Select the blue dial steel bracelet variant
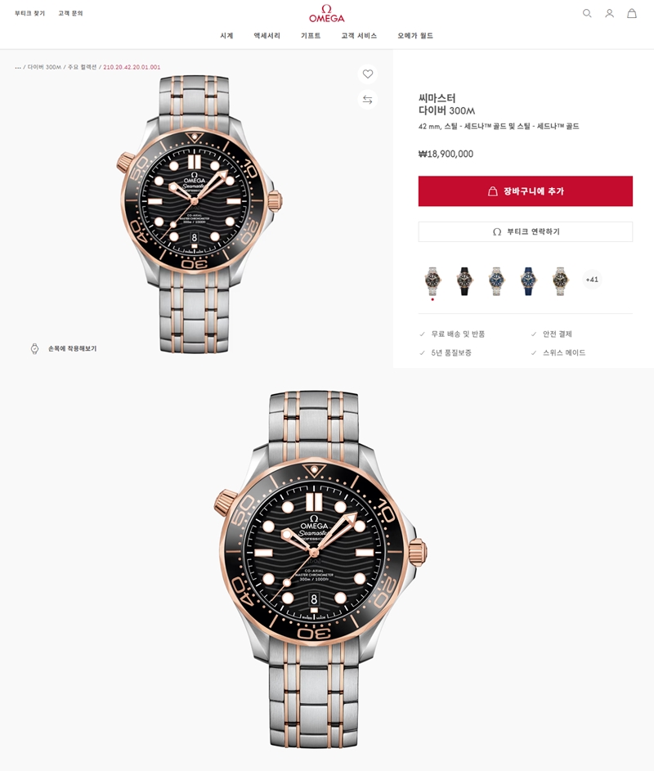This screenshot has height=771, width=654. pos(496,281)
